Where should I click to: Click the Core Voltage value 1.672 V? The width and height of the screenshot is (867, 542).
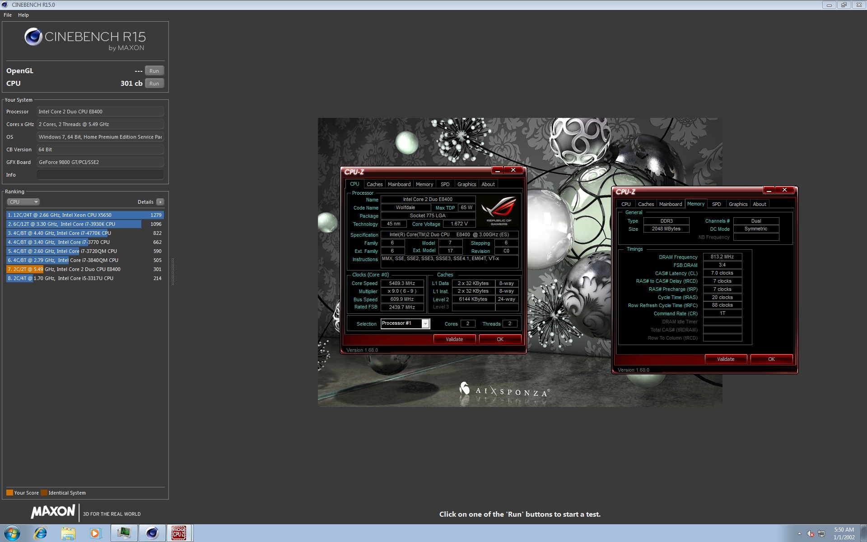[459, 224]
